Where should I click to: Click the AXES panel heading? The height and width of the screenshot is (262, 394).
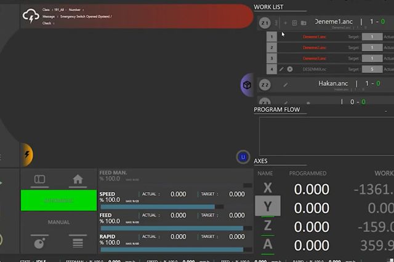[260, 161]
